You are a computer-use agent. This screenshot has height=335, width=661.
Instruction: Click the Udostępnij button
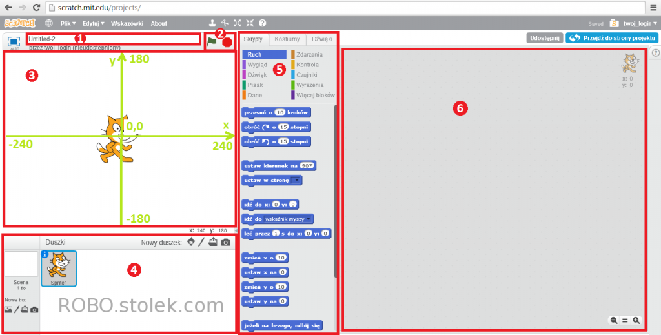[x=544, y=38]
